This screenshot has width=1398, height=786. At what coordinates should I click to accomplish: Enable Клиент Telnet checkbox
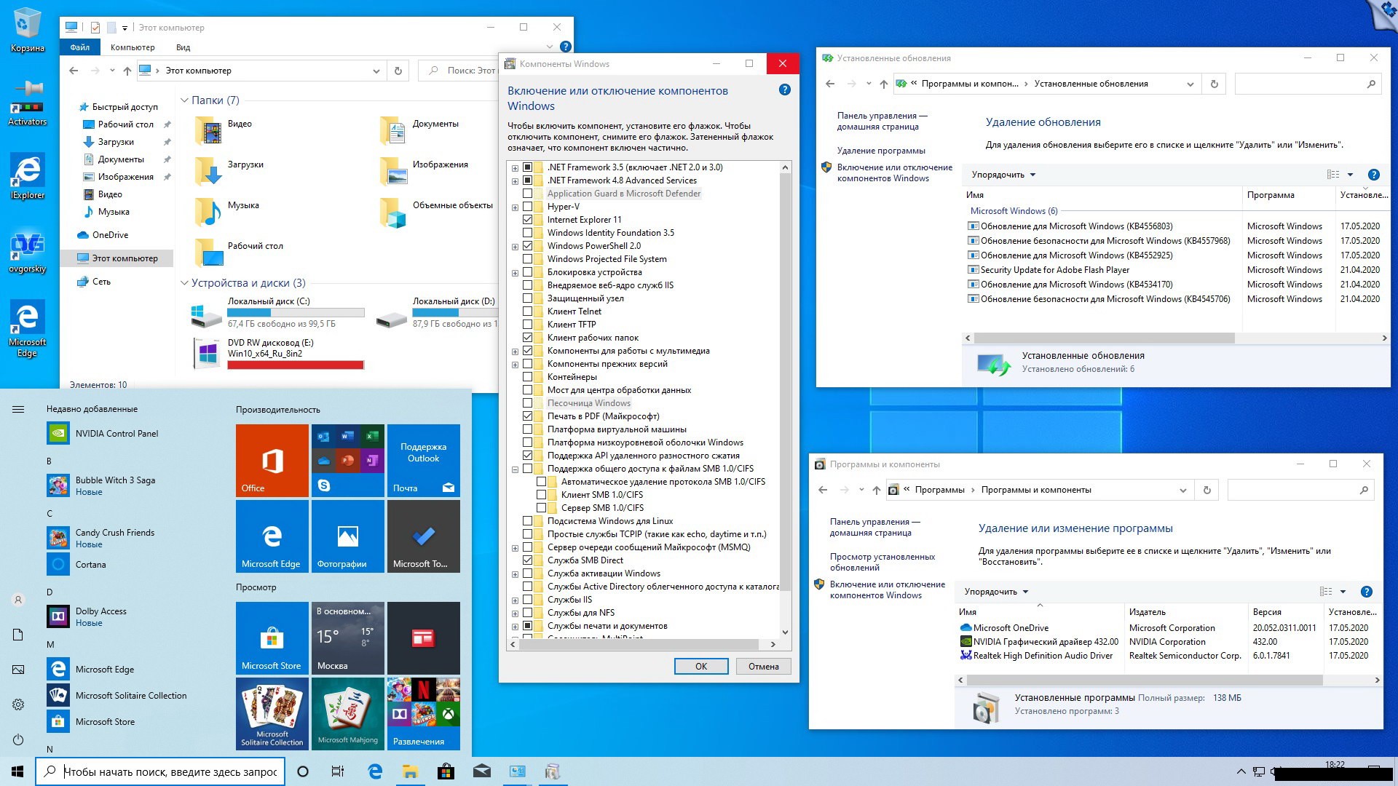pos(527,311)
